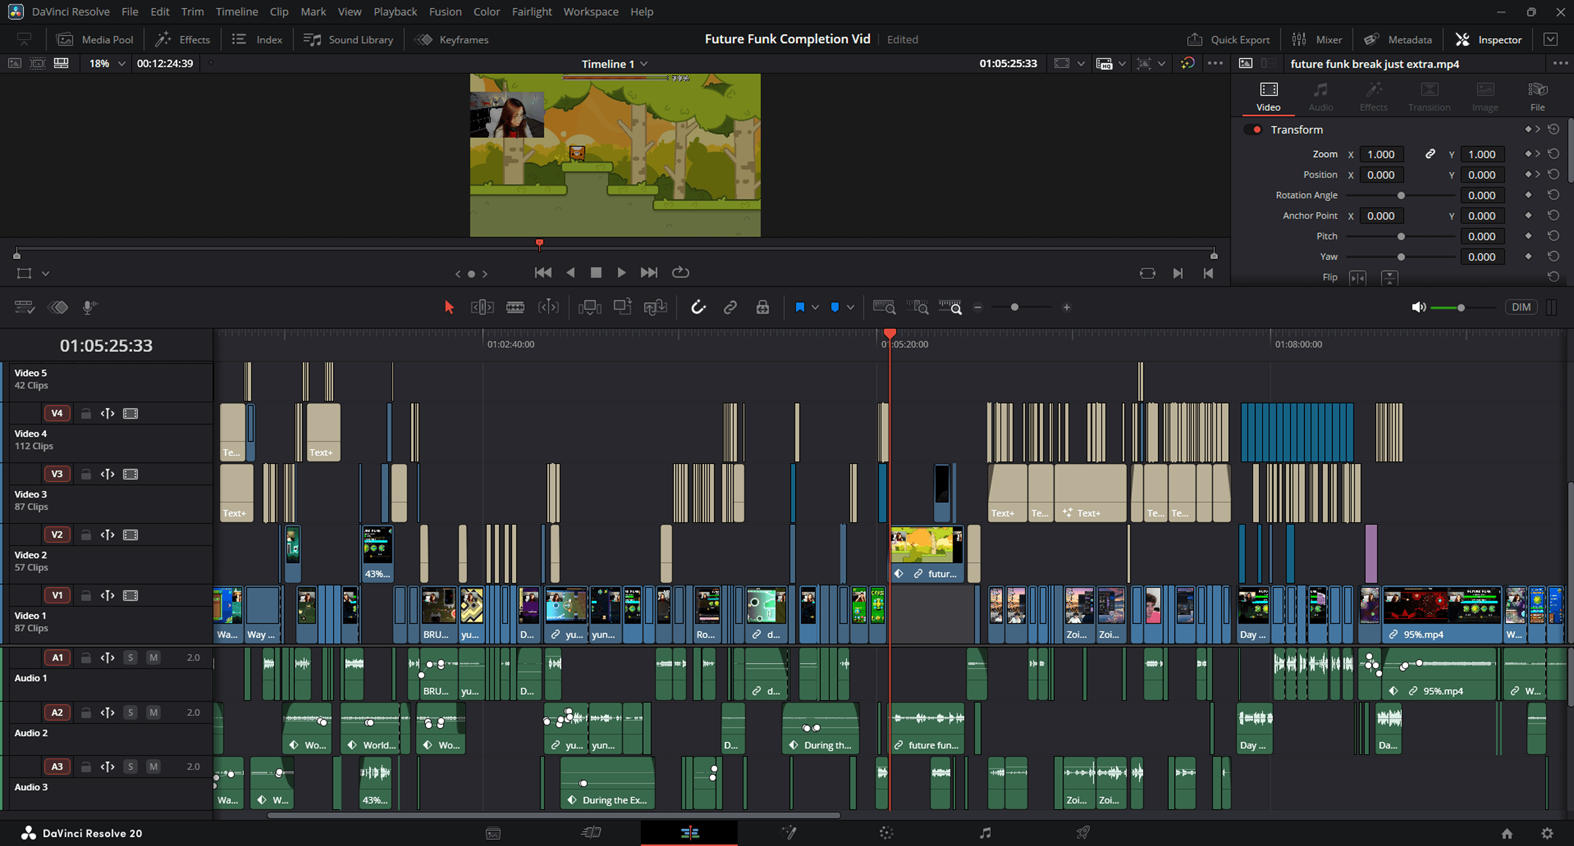Stop playback in the viewer
The image size is (1574, 846).
(x=596, y=273)
